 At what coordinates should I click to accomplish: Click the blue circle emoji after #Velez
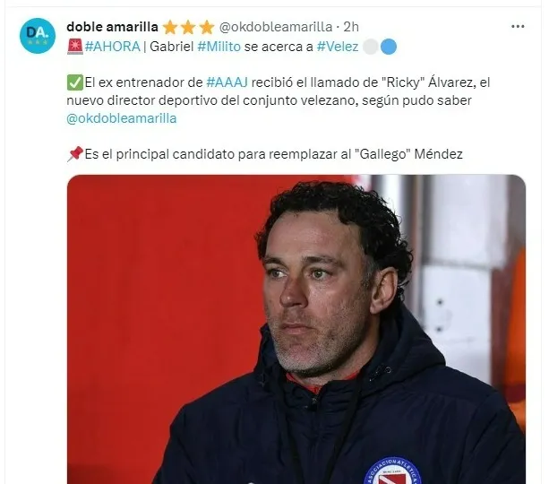[x=389, y=47]
